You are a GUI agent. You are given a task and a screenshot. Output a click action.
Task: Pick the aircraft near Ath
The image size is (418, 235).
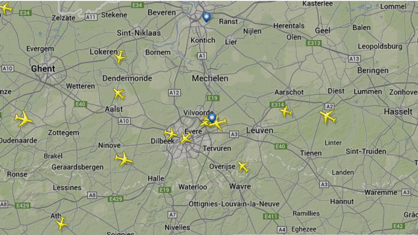click(x=61, y=223)
